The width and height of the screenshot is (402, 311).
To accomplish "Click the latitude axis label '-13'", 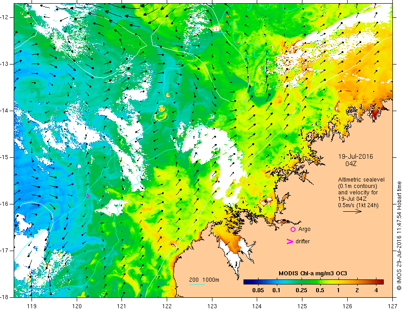I will point(5,64).
